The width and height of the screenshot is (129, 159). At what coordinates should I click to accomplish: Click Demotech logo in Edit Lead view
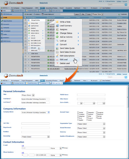[14, 76]
